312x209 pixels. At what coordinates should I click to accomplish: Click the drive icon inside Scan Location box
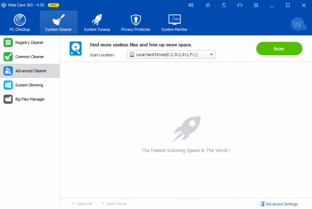coord(132,54)
